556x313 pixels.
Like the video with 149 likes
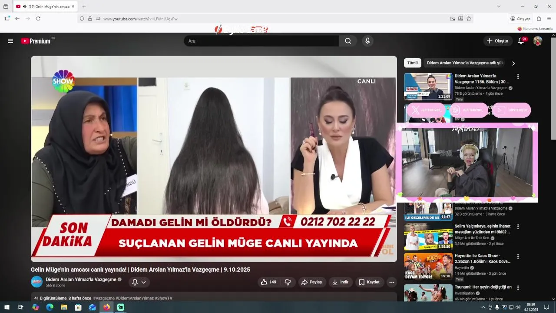268,282
